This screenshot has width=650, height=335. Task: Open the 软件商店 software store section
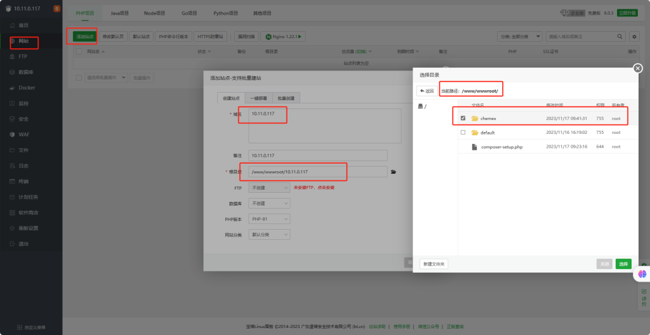pyautogui.click(x=28, y=213)
